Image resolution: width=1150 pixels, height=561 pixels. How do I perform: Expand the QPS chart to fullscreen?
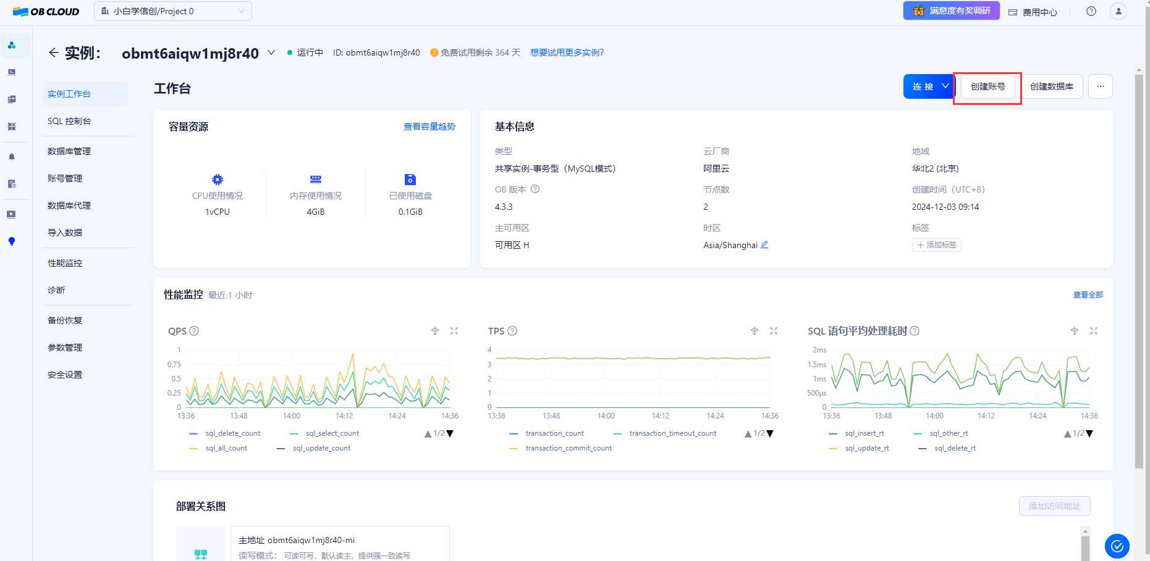[x=454, y=331]
